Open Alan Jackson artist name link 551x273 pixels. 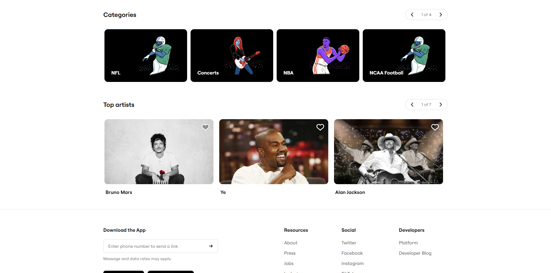coord(350,192)
